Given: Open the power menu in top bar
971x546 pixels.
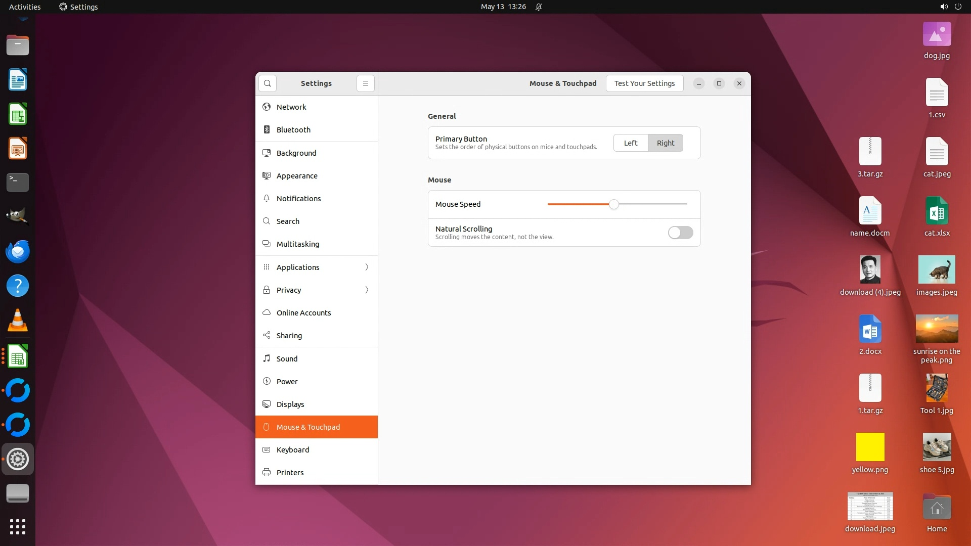Looking at the screenshot, I should coord(958,7).
